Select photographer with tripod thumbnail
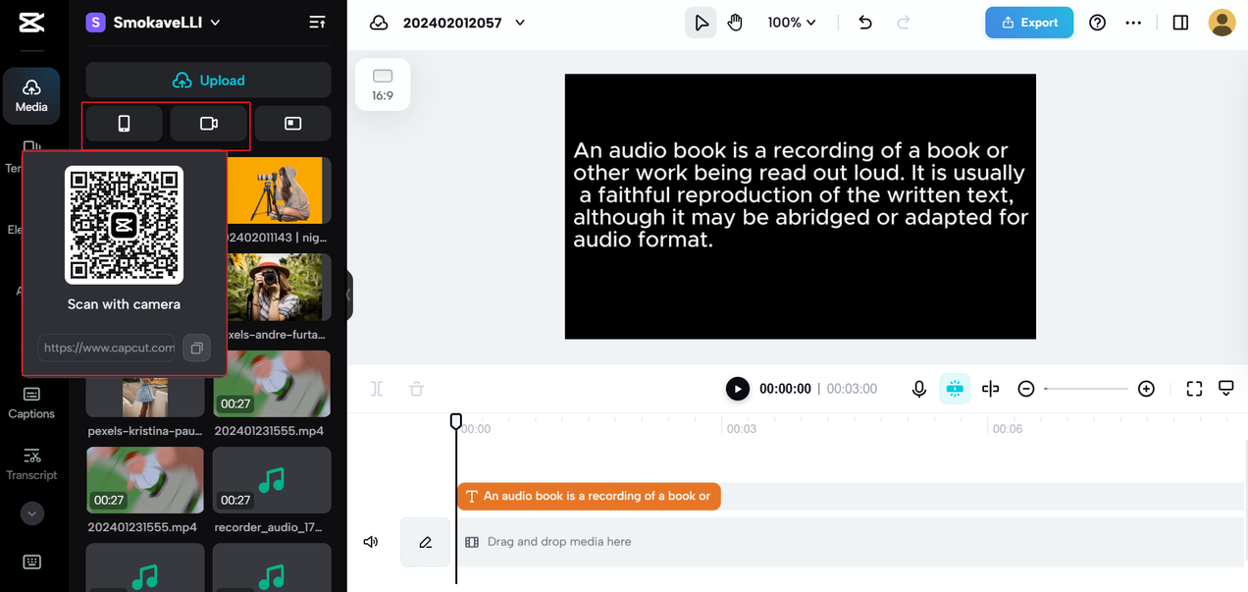Screen dimensions: 1248x592 [279, 189]
